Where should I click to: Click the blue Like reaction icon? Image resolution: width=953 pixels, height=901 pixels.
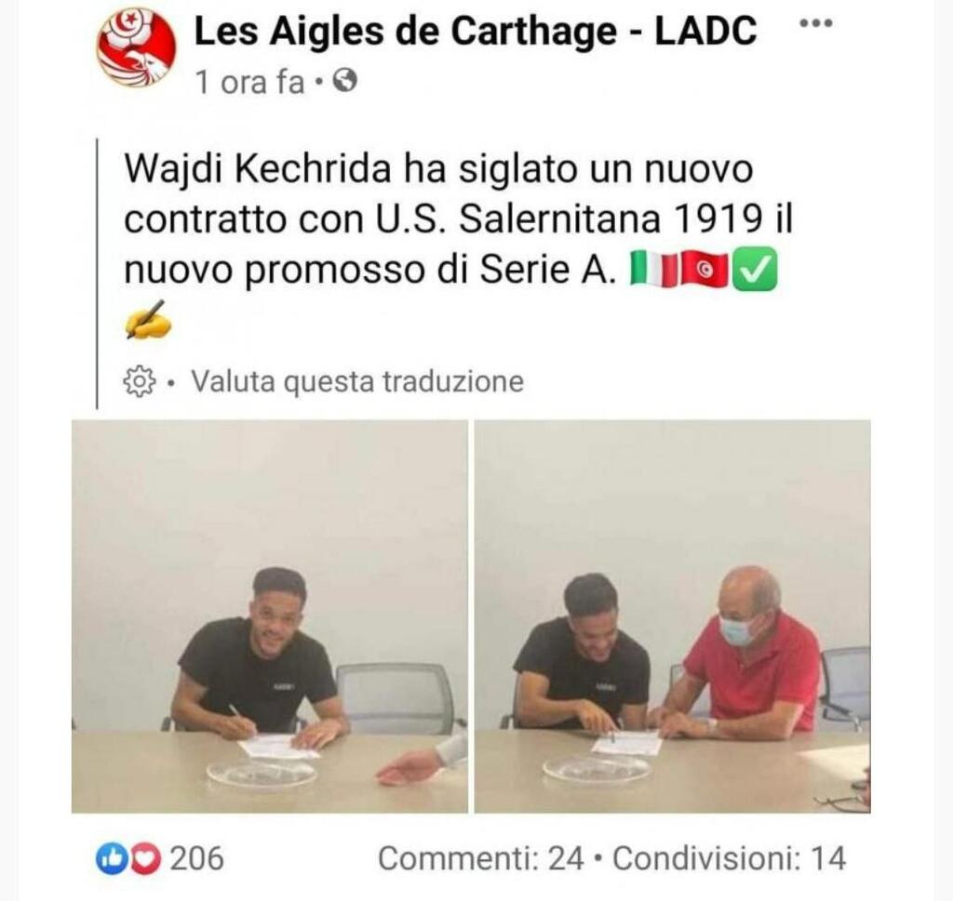coord(111,858)
